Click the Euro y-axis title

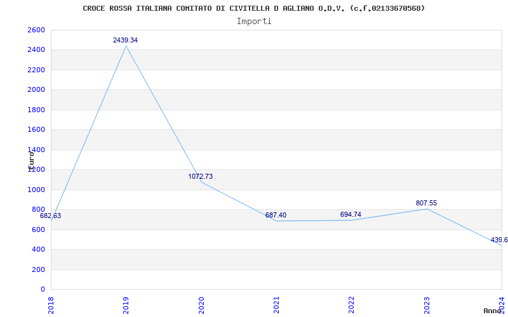point(31,160)
